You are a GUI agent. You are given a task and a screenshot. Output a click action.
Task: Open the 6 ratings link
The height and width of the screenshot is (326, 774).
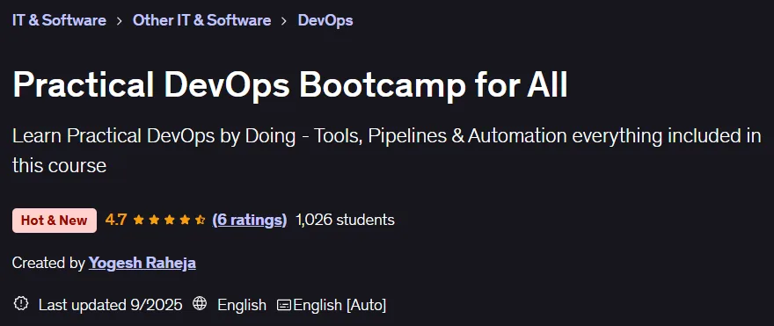click(x=249, y=220)
